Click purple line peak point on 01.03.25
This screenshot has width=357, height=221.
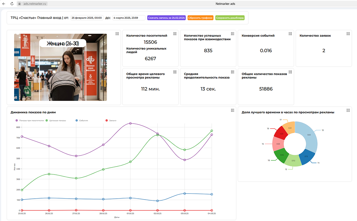pos(130,123)
